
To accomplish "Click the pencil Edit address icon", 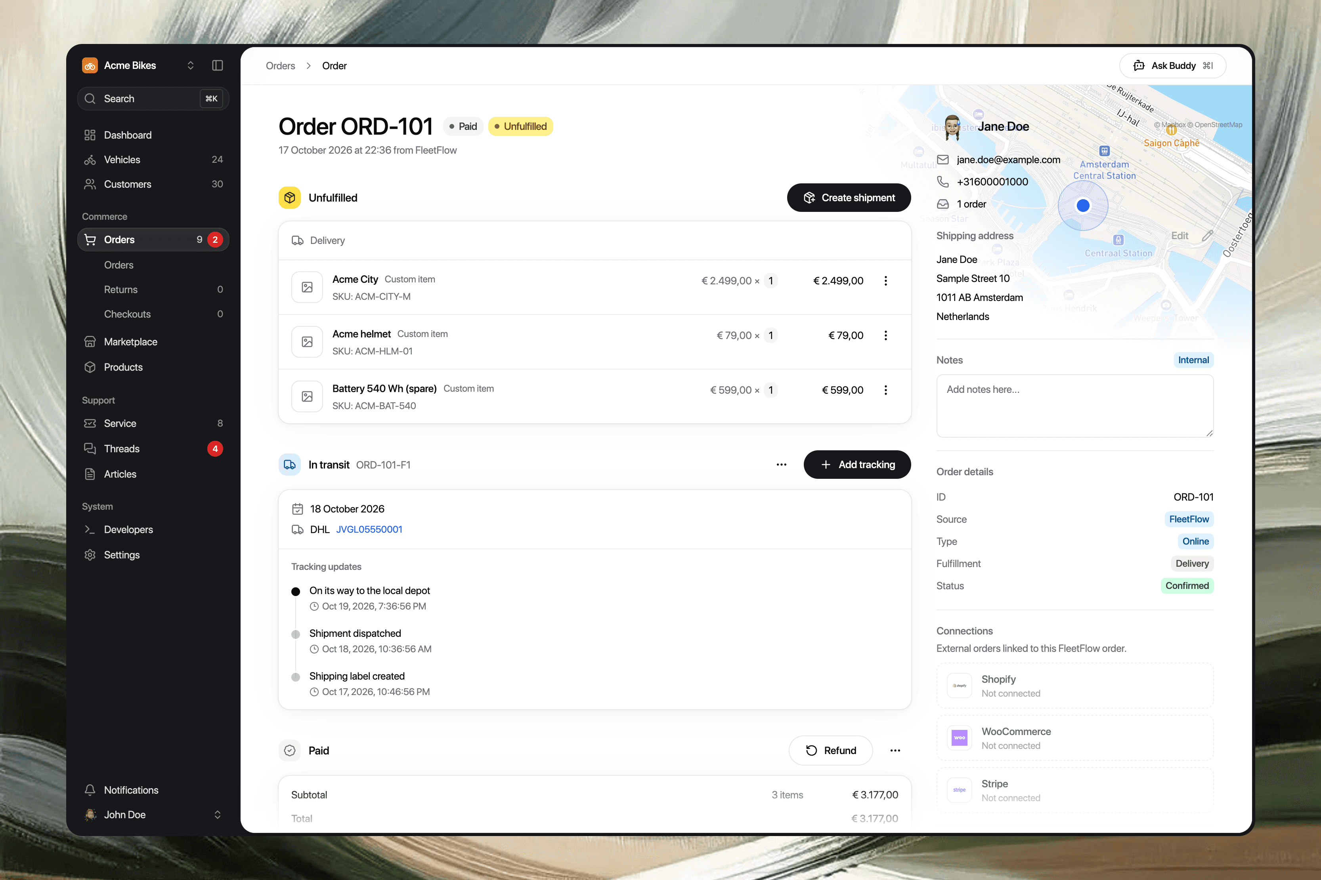I will pyautogui.click(x=1208, y=236).
